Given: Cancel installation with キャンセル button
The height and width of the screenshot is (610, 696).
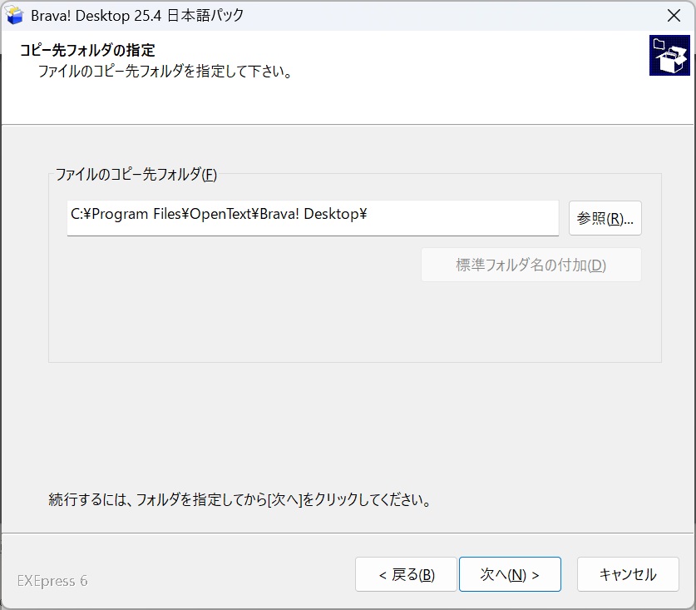Looking at the screenshot, I should pyautogui.click(x=628, y=574).
